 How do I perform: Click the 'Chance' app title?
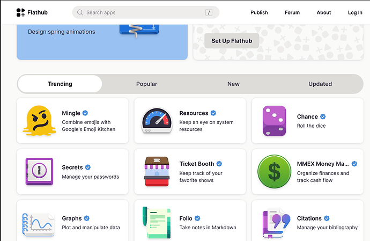tap(307, 116)
